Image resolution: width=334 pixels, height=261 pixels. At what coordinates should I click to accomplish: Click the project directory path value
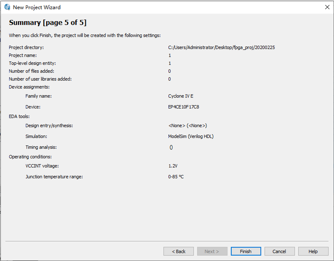pos(221,47)
